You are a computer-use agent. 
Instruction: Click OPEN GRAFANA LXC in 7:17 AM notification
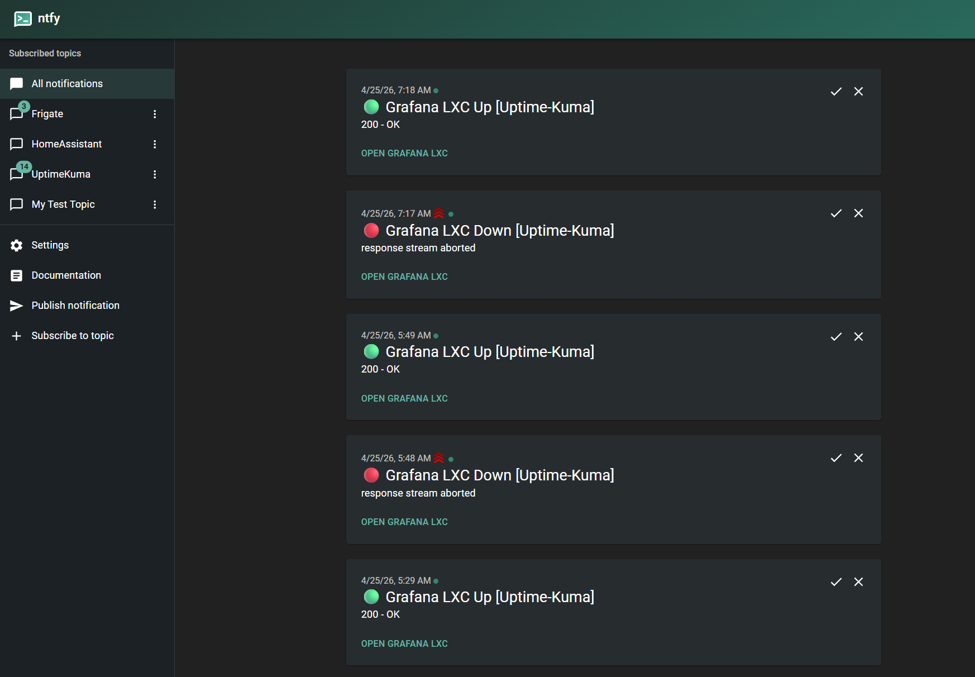(404, 276)
